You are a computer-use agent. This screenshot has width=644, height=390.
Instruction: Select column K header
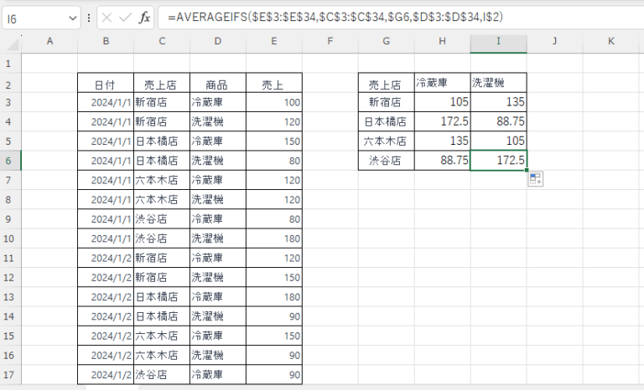pyautogui.click(x=610, y=41)
